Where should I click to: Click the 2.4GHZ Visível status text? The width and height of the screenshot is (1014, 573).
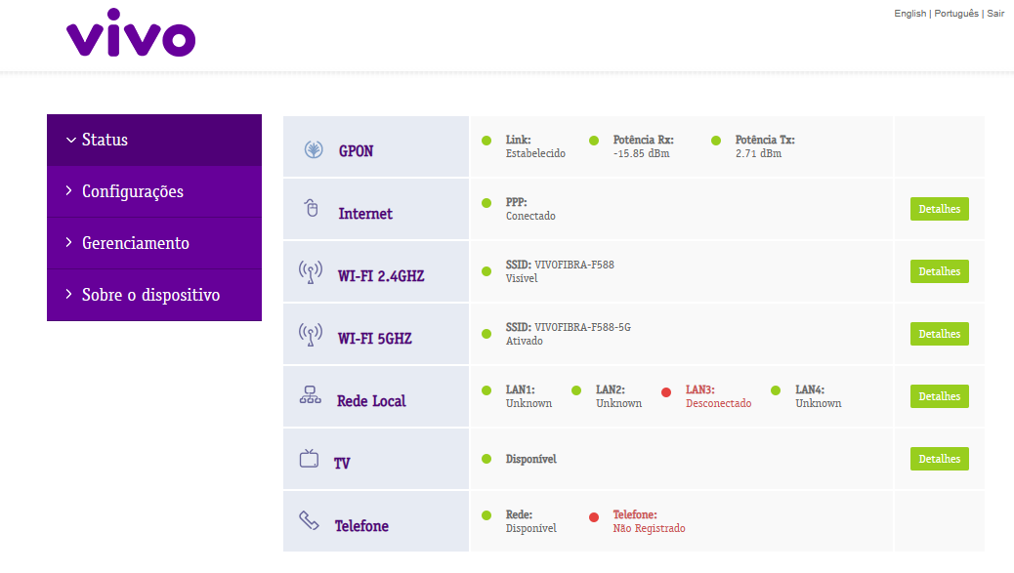click(522, 278)
